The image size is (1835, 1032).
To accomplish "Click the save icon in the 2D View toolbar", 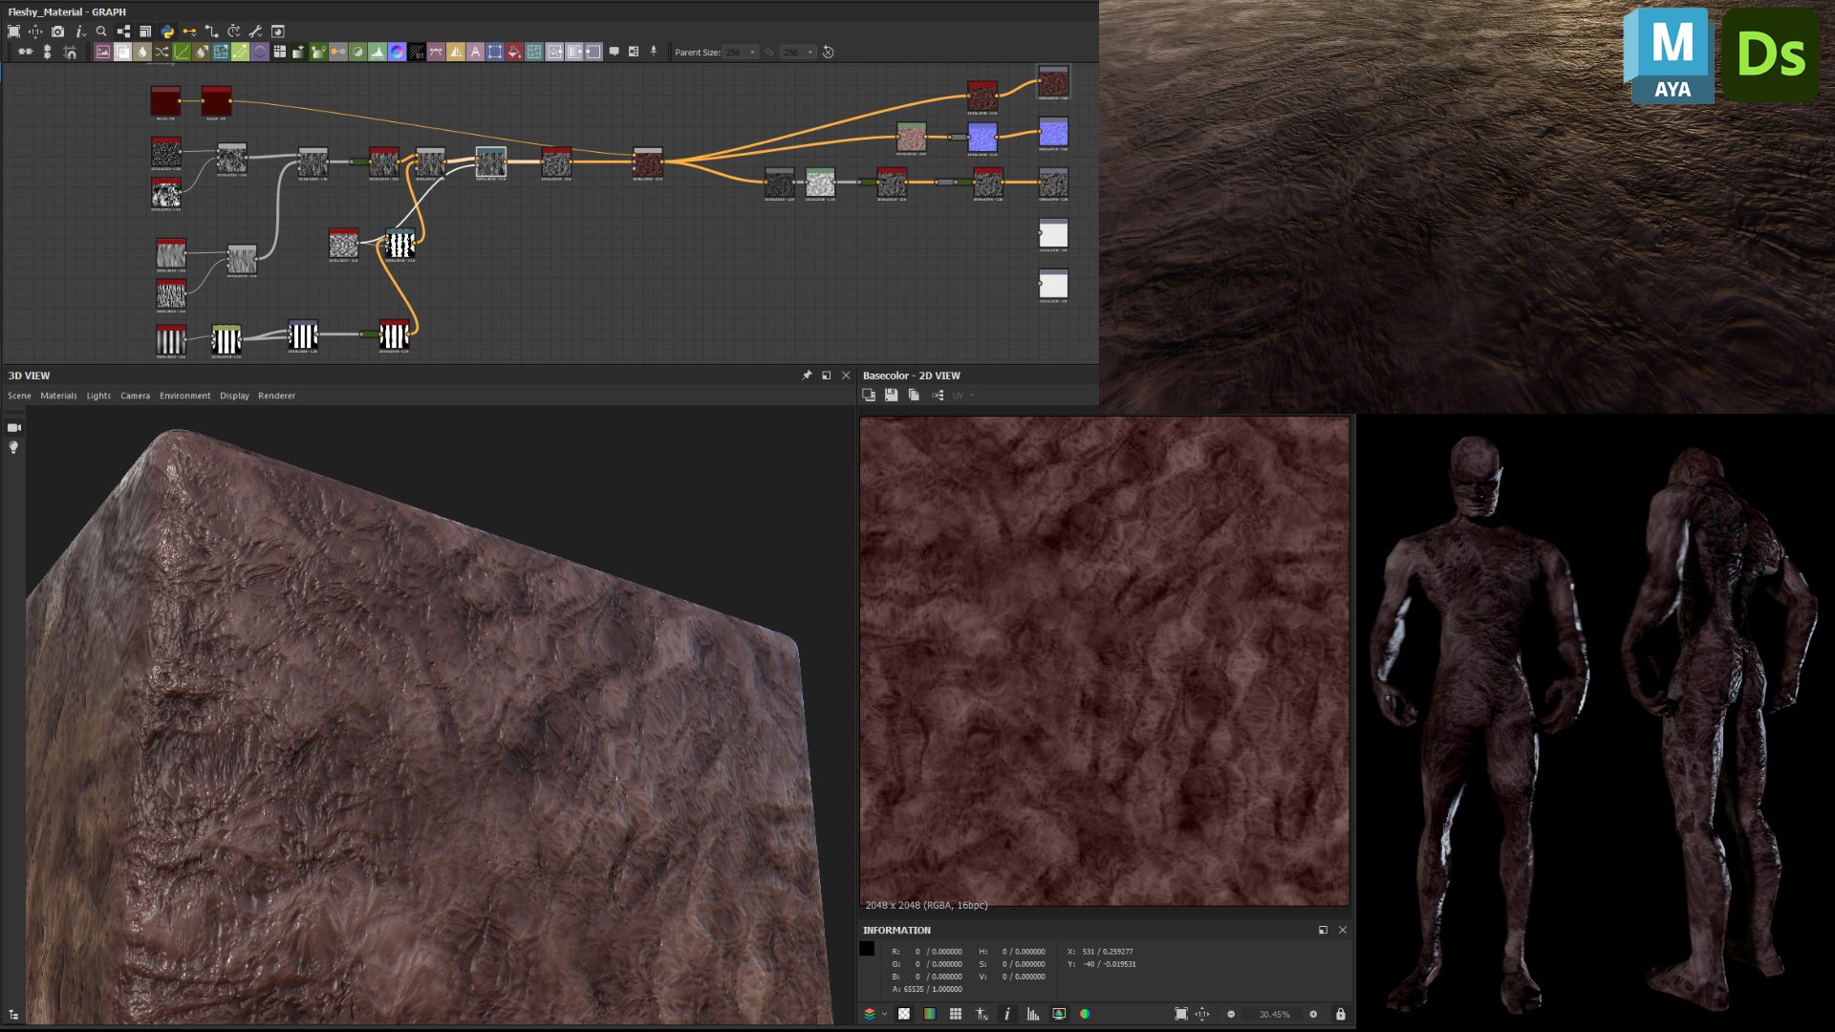I will (x=891, y=395).
